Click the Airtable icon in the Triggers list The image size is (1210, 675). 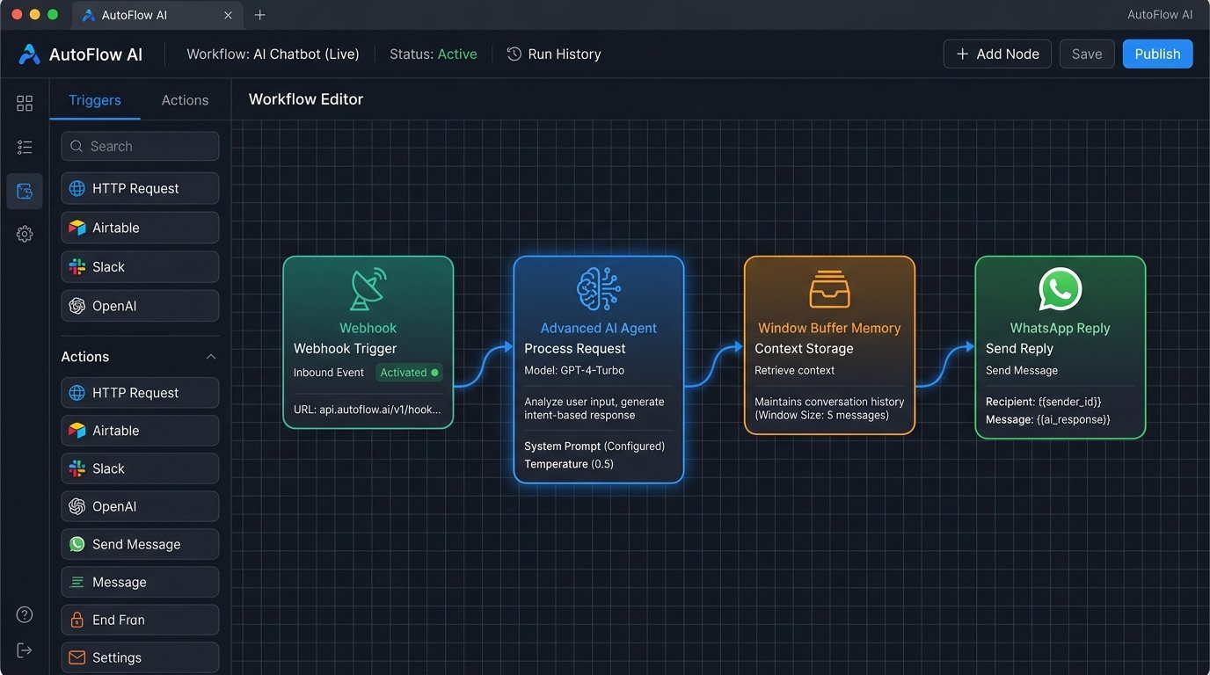tap(77, 228)
